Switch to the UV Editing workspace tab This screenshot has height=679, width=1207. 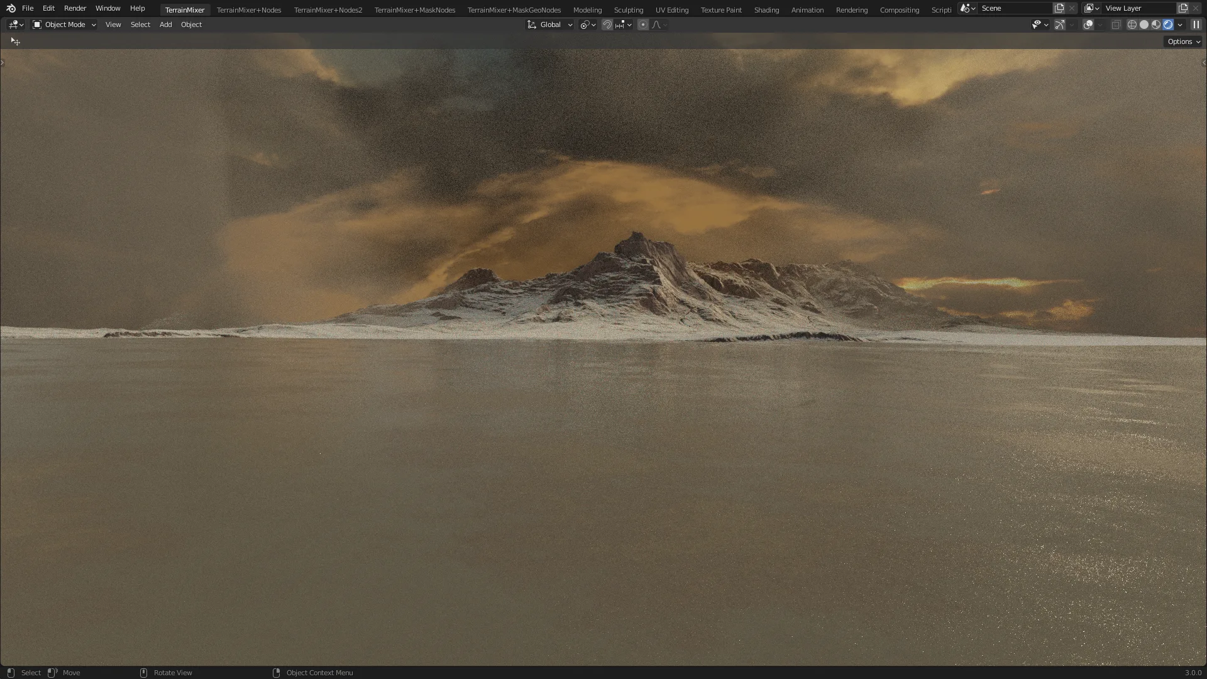click(x=672, y=10)
